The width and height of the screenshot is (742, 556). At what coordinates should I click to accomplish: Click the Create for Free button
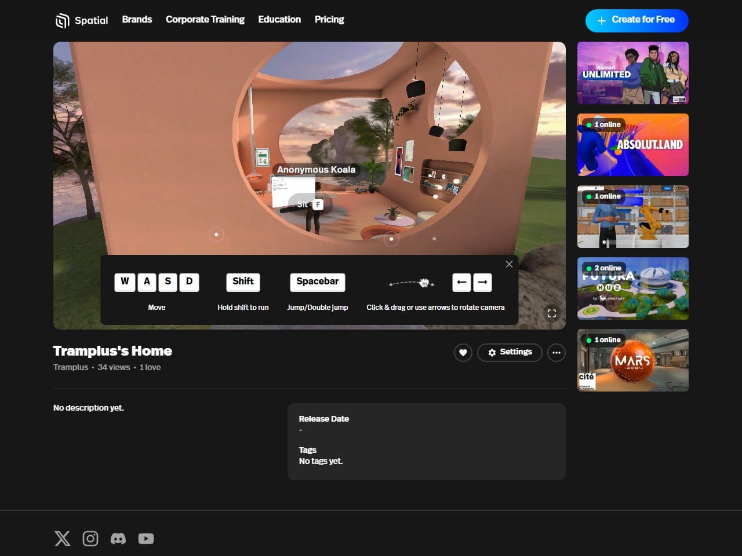pyautogui.click(x=636, y=20)
